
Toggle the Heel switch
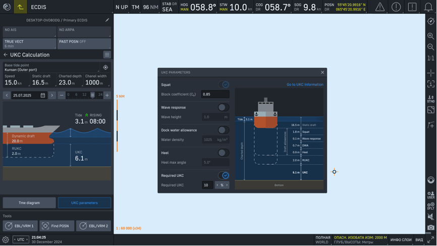point(224,153)
